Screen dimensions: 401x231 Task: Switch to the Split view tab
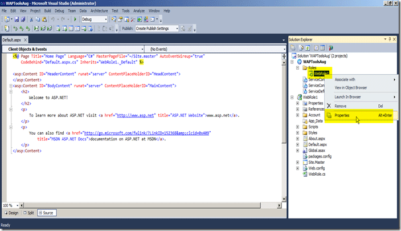tap(28, 213)
